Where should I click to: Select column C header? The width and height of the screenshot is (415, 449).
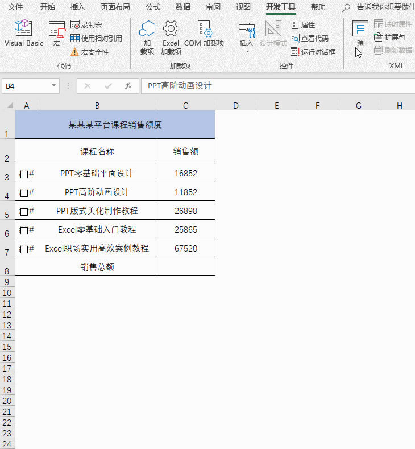pyautogui.click(x=186, y=106)
